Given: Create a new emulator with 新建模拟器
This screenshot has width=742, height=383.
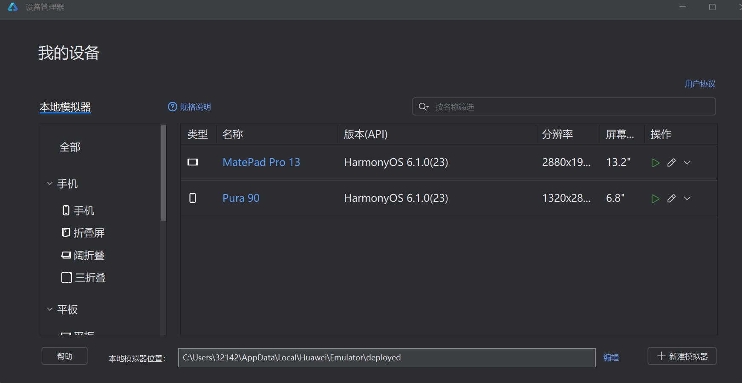Looking at the screenshot, I should tap(682, 356).
